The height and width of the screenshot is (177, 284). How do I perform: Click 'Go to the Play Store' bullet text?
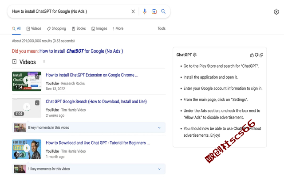pyautogui.click(x=221, y=66)
